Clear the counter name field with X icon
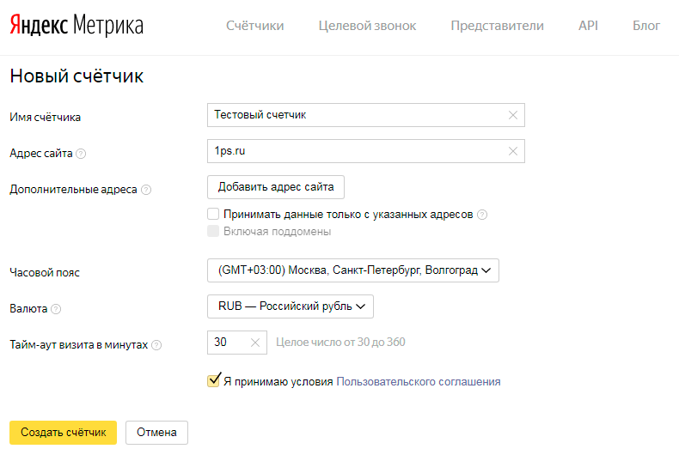 [513, 115]
